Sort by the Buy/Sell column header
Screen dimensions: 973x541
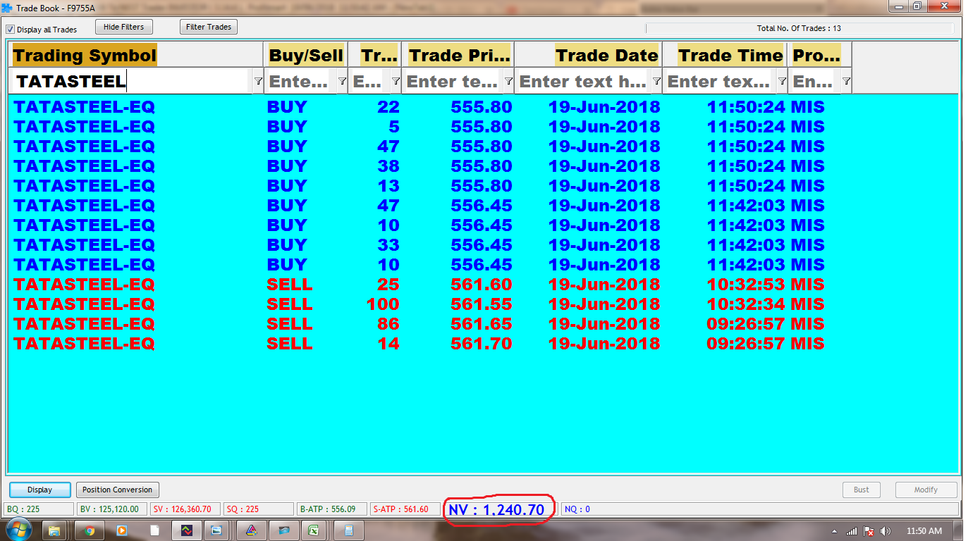click(306, 55)
